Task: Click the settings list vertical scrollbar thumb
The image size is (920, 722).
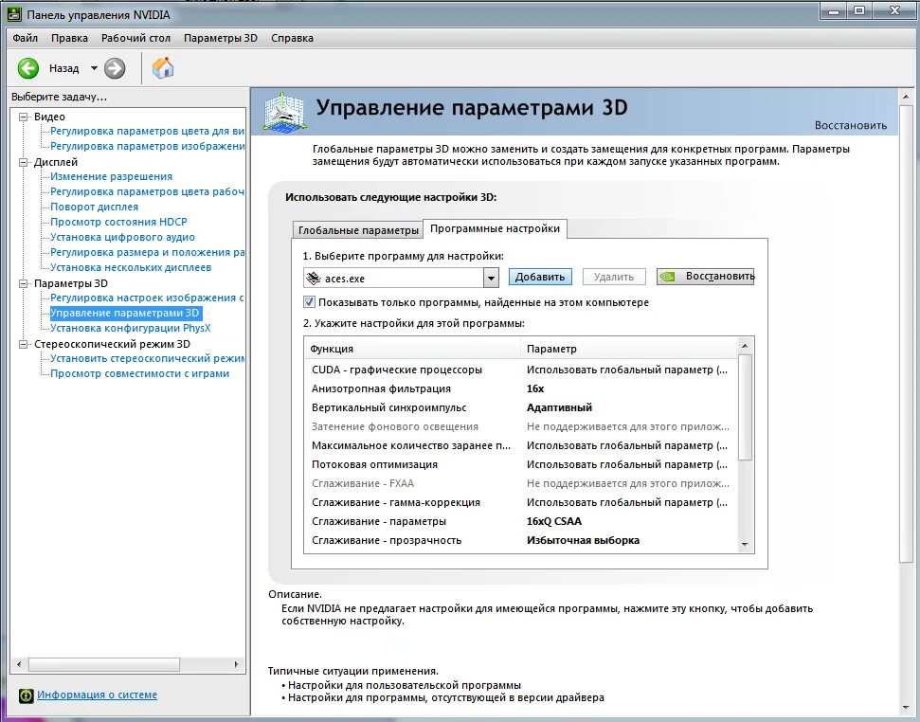Action: [x=745, y=407]
